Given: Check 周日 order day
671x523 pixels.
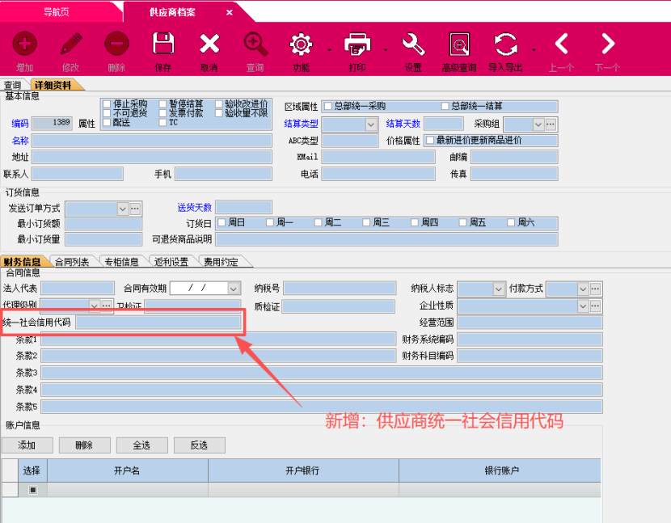Looking at the screenshot, I should (x=222, y=222).
